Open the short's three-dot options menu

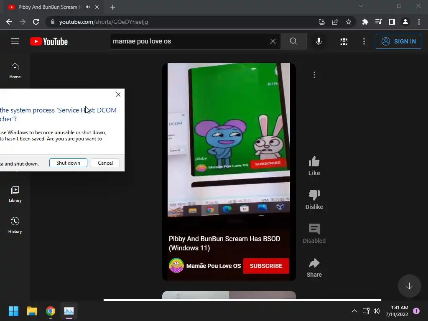point(314,75)
